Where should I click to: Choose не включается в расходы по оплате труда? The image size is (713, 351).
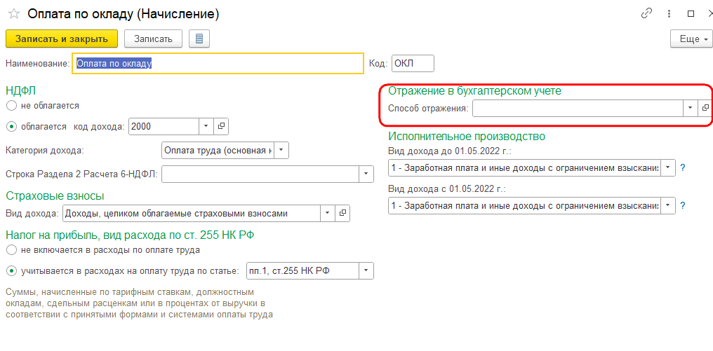click(12, 249)
